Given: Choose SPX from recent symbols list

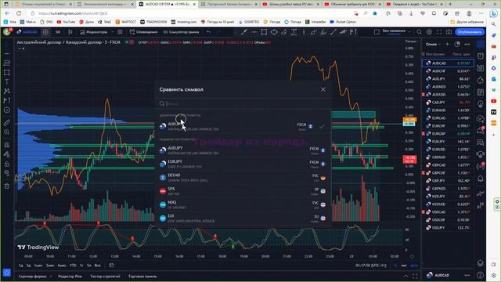Looking at the screenshot, I should point(243,191).
